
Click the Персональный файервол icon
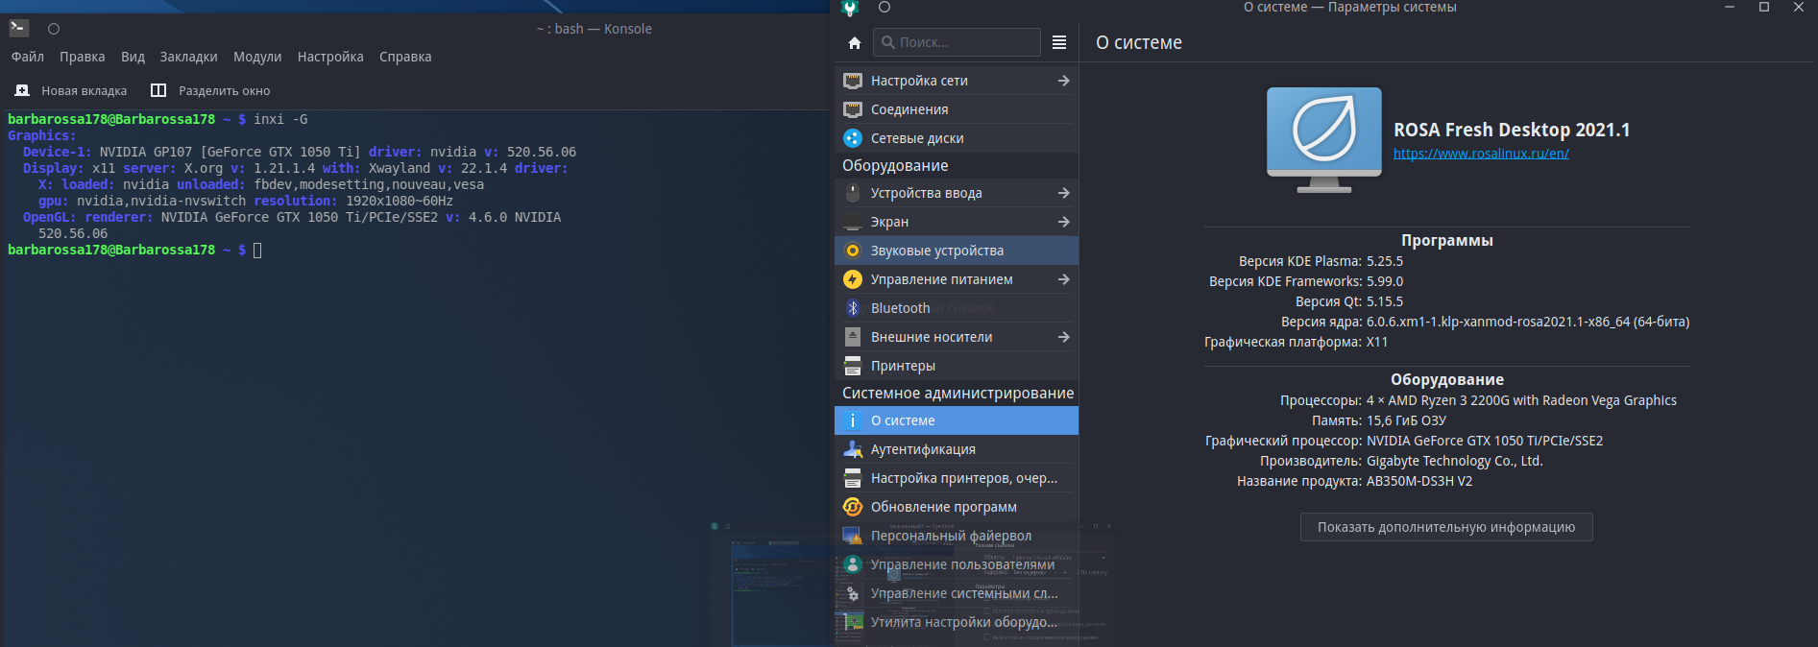click(853, 536)
